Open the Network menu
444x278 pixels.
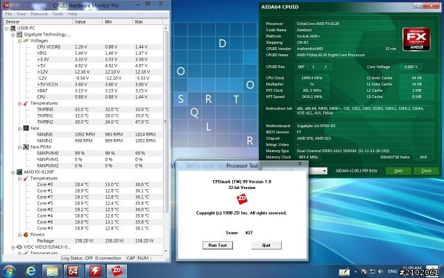click(40, 14)
